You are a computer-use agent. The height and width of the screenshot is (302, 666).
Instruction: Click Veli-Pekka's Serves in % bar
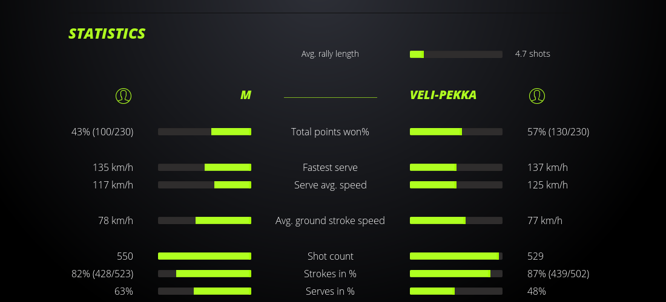tap(456, 291)
